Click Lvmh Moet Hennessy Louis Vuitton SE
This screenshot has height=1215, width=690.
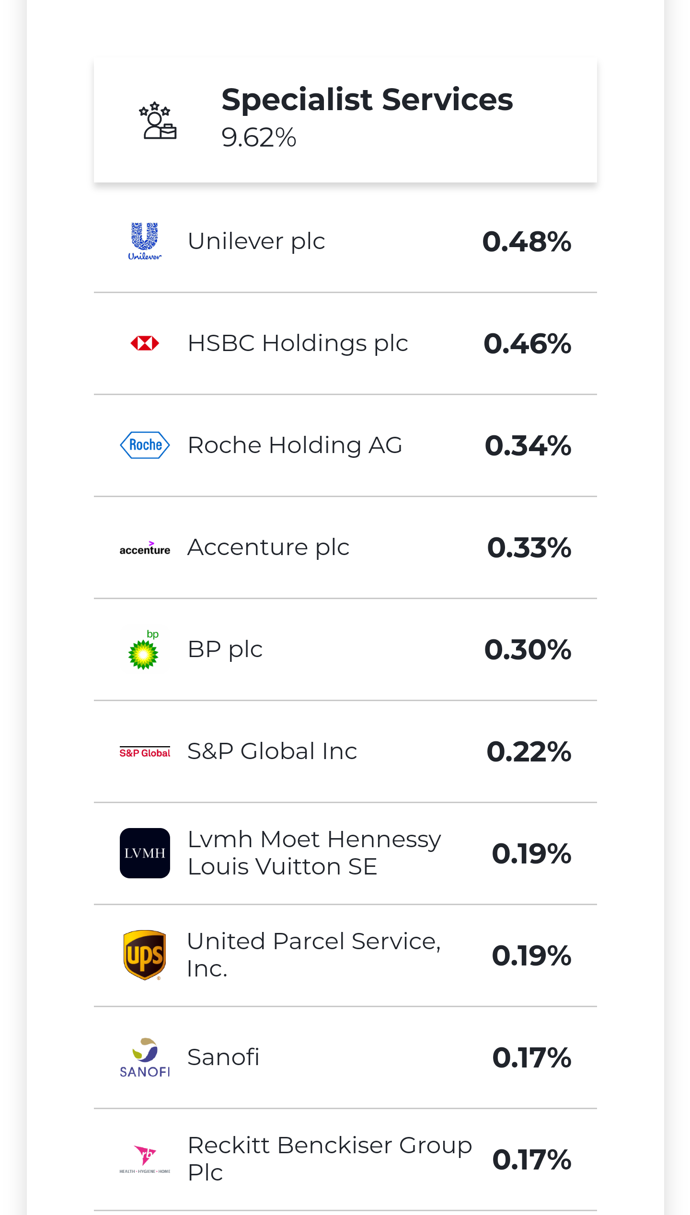(x=314, y=853)
